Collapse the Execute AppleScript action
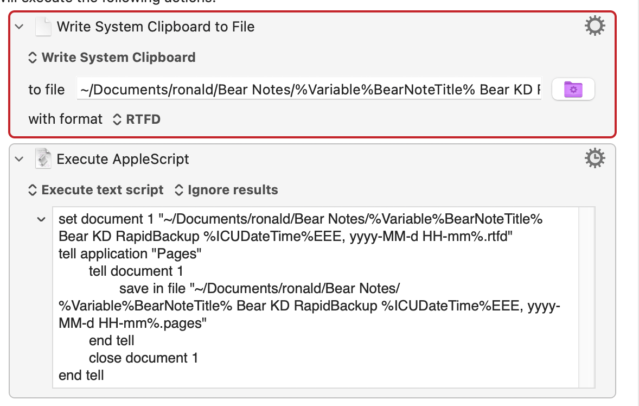Image resolution: width=639 pixels, height=406 pixels. (x=20, y=159)
